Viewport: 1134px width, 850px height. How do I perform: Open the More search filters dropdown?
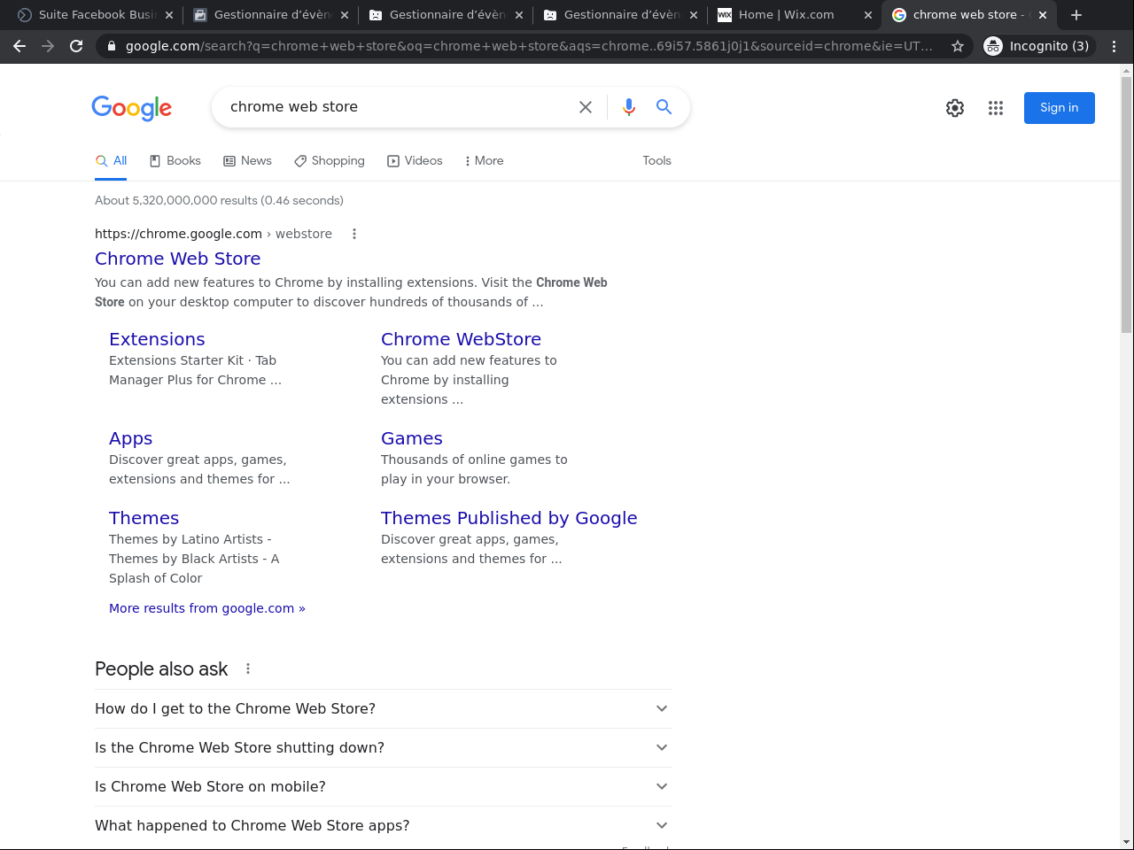click(484, 161)
